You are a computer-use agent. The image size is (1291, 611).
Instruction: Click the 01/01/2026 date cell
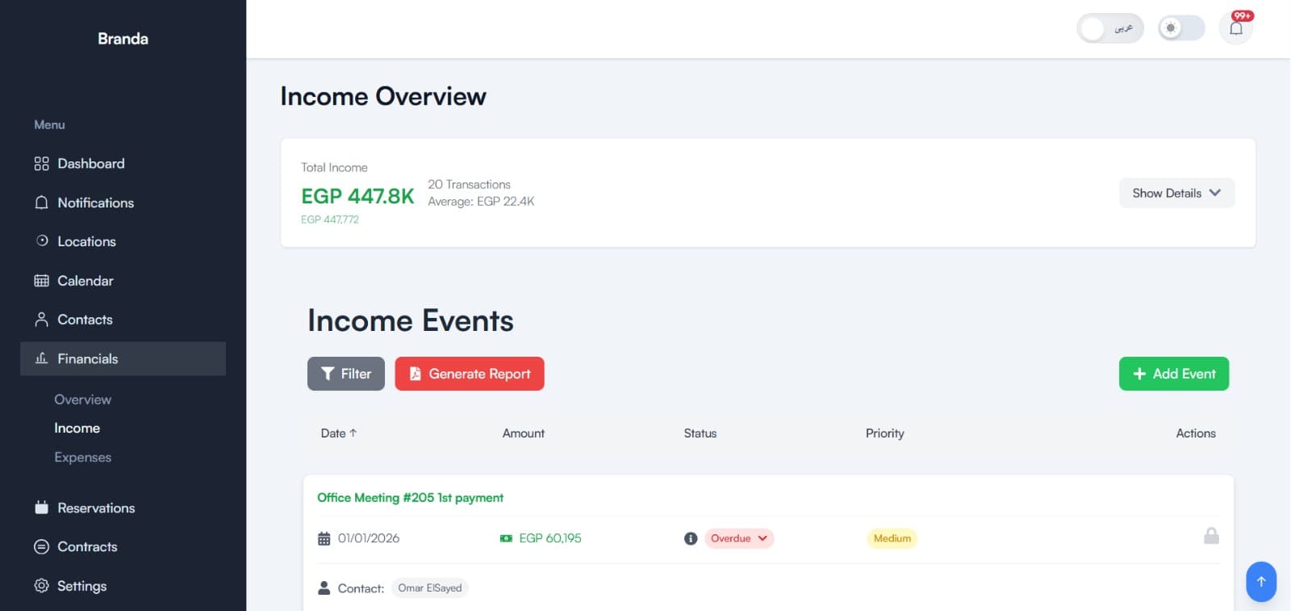[x=369, y=538]
